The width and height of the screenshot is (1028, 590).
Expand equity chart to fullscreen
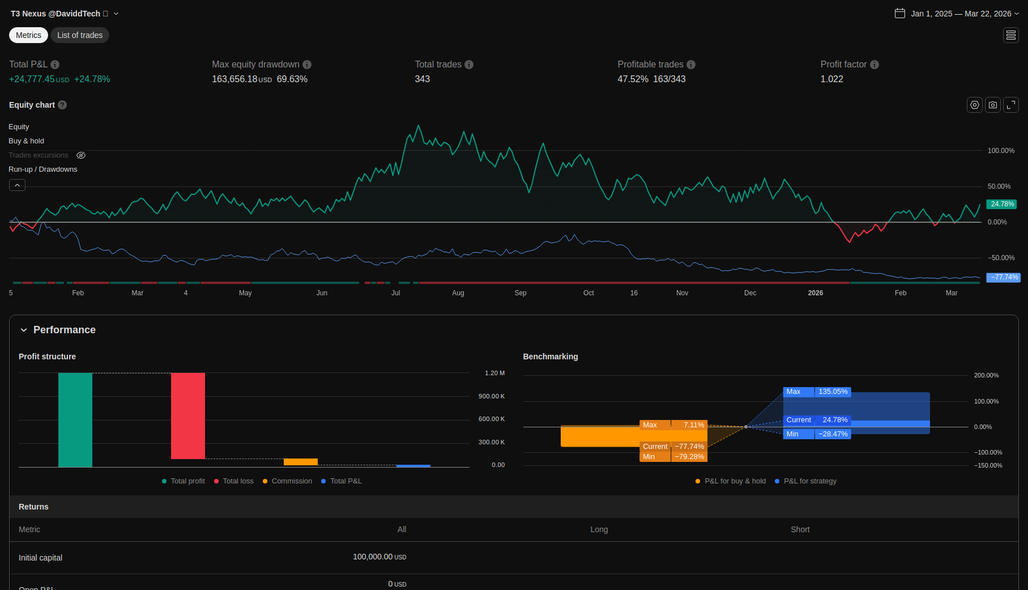(1011, 105)
